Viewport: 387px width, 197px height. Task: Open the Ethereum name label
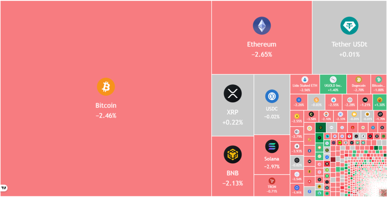coord(262,44)
